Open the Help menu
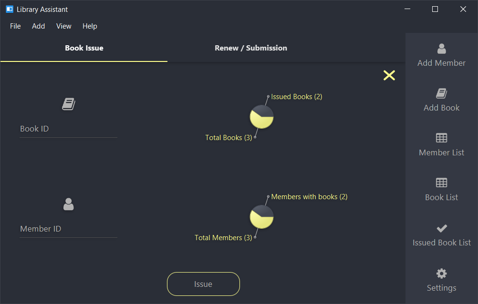 point(90,26)
